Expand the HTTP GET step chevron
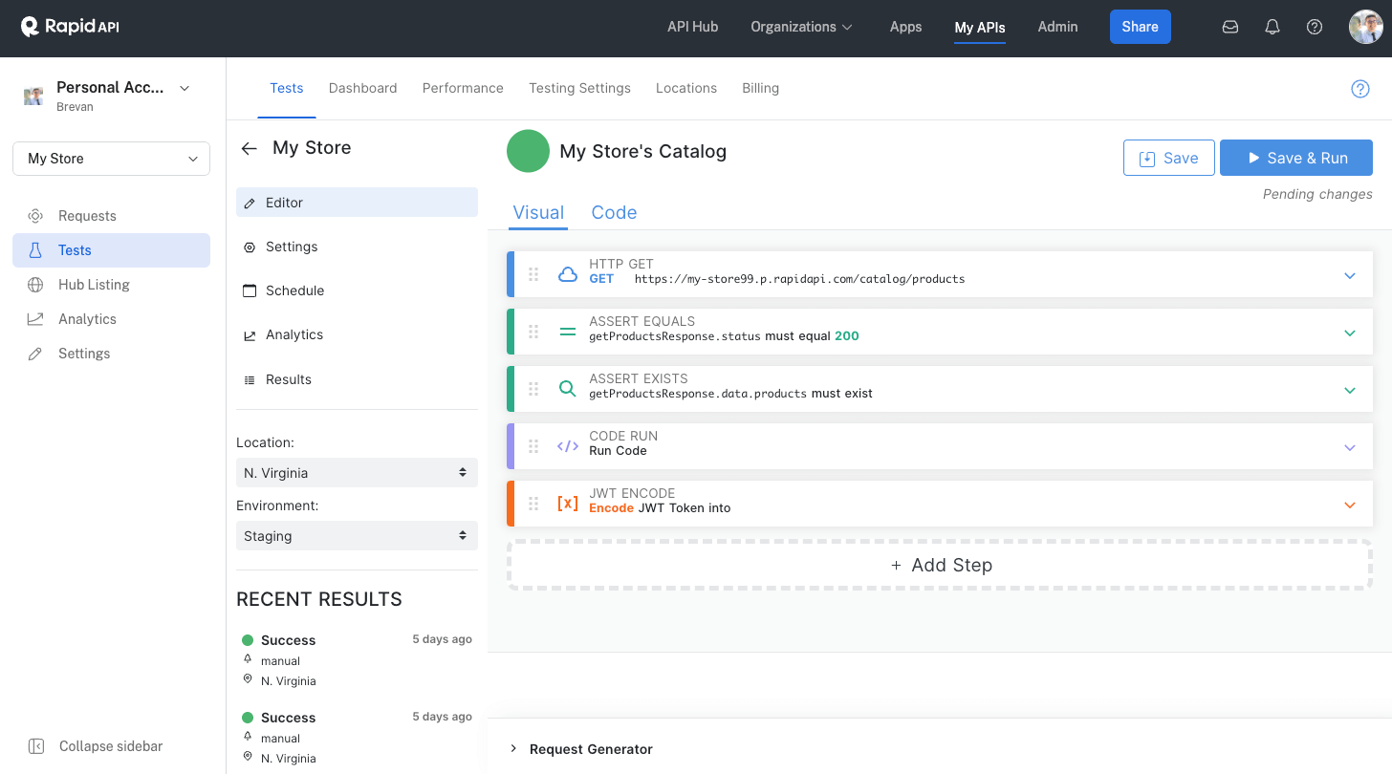The image size is (1392, 774). point(1350,275)
